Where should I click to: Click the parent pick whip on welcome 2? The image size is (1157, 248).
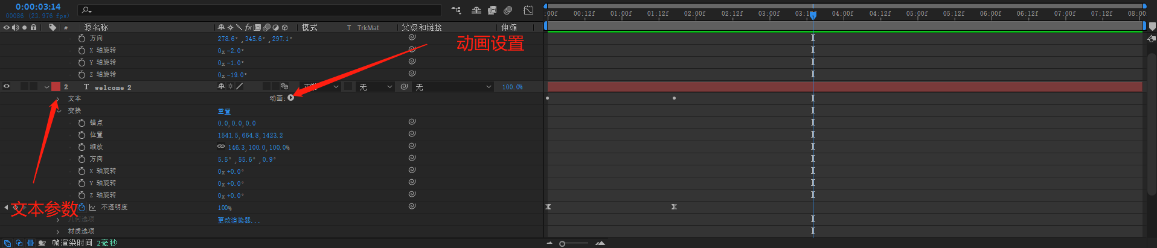(x=404, y=87)
